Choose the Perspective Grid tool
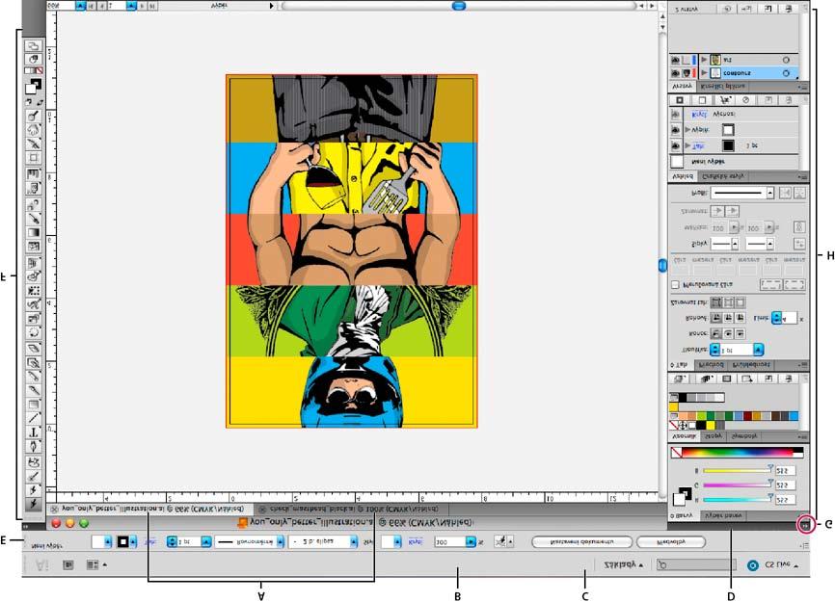This screenshot has height=602, width=835. [34, 262]
